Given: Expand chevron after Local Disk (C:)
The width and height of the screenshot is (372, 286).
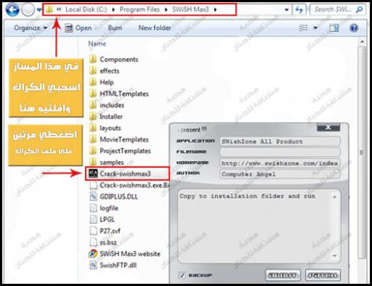Looking at the screenshot, I should pos(113,10).
